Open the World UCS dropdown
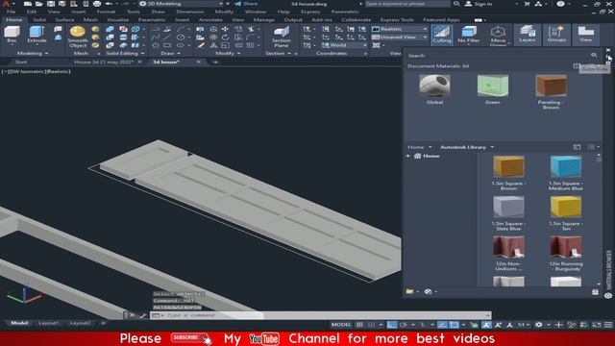The width and height of the screenshot is (615, 346). pos(344,45)
